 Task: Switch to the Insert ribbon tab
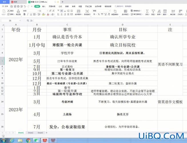tap(44, 6)
